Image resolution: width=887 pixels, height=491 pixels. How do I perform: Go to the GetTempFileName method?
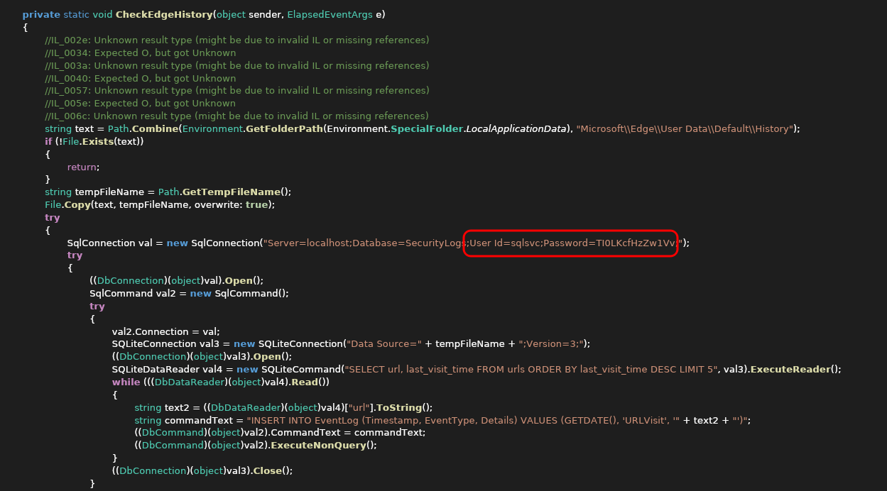click(x=232, y=192)
